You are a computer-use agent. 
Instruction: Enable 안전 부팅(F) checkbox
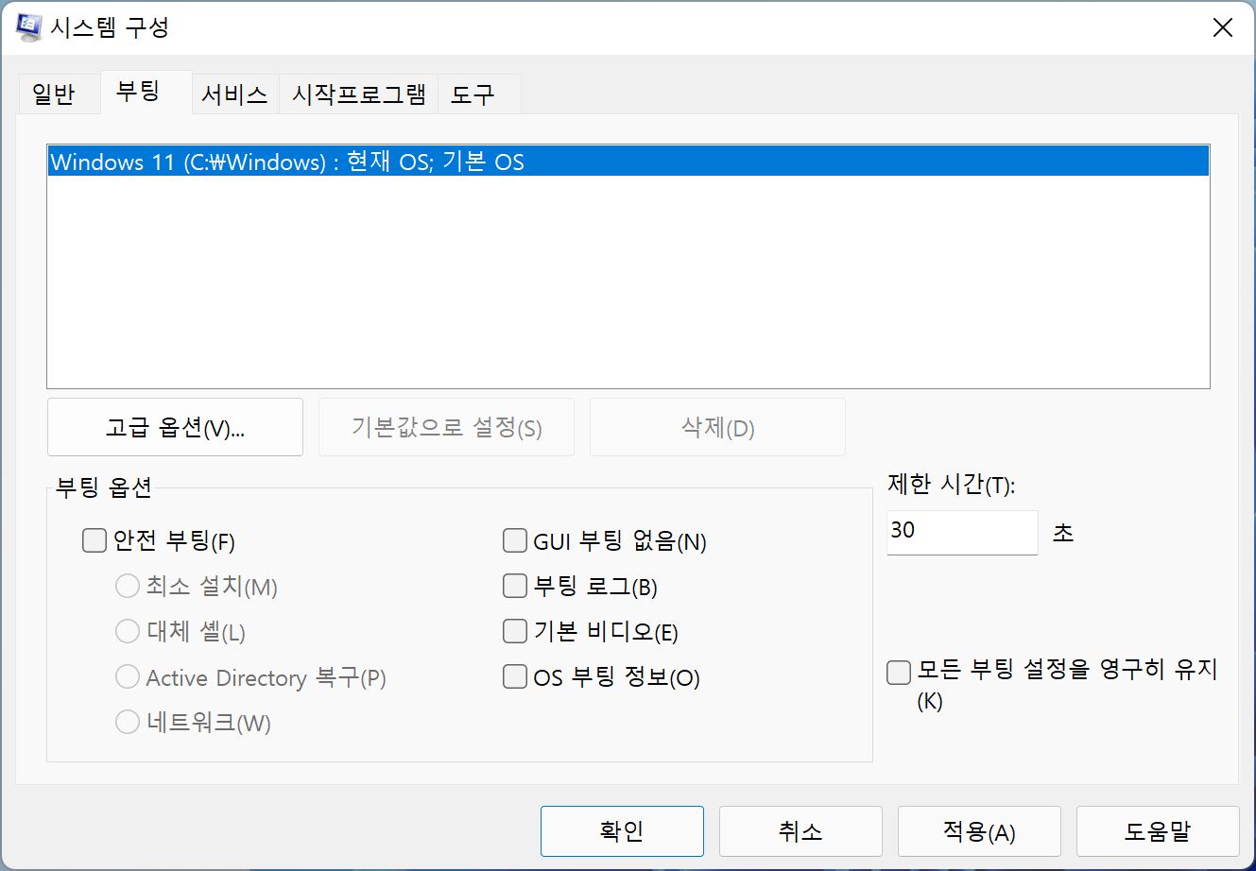pyautogui.click(x=94, y=540)
